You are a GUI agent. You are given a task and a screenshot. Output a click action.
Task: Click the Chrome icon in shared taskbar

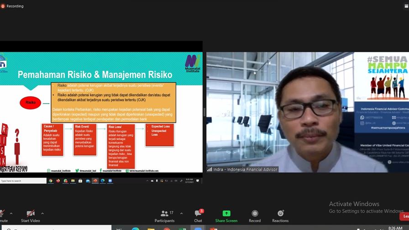coord(51,181)
